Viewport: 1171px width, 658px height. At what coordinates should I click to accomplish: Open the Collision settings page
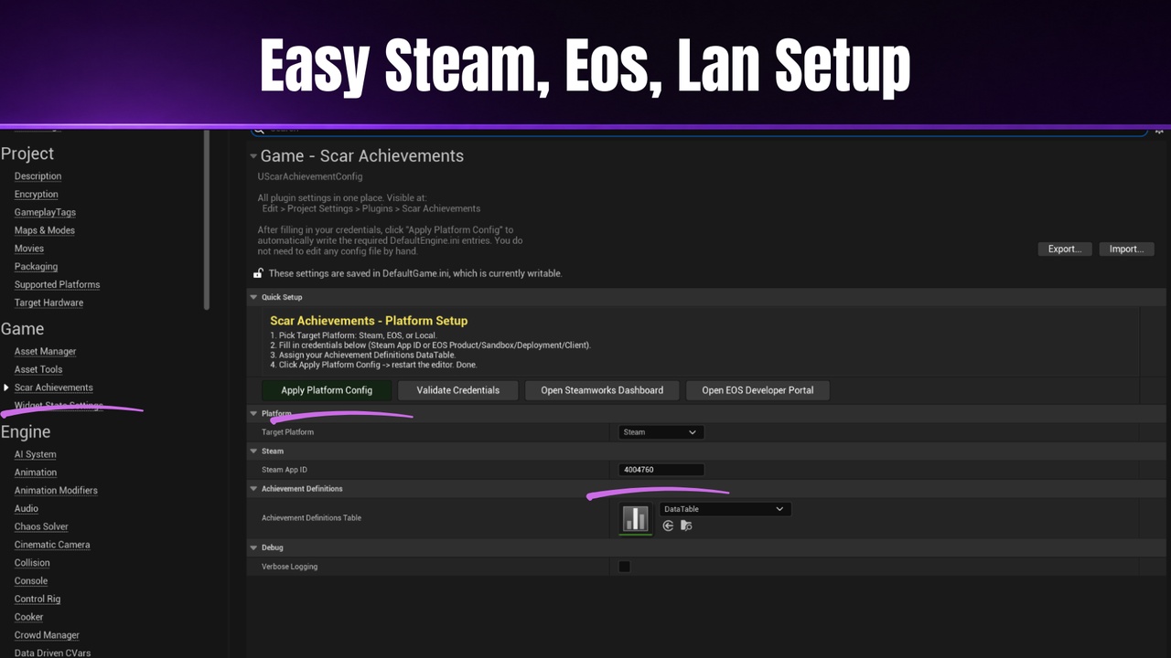tap(32, 563)
